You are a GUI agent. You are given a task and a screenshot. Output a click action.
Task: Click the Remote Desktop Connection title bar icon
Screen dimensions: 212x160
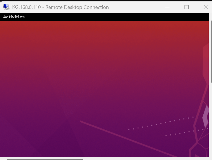(6, 7)
